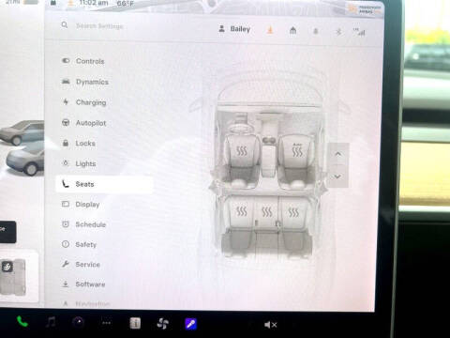Open the climate fan icon

(x=163, y=324)
